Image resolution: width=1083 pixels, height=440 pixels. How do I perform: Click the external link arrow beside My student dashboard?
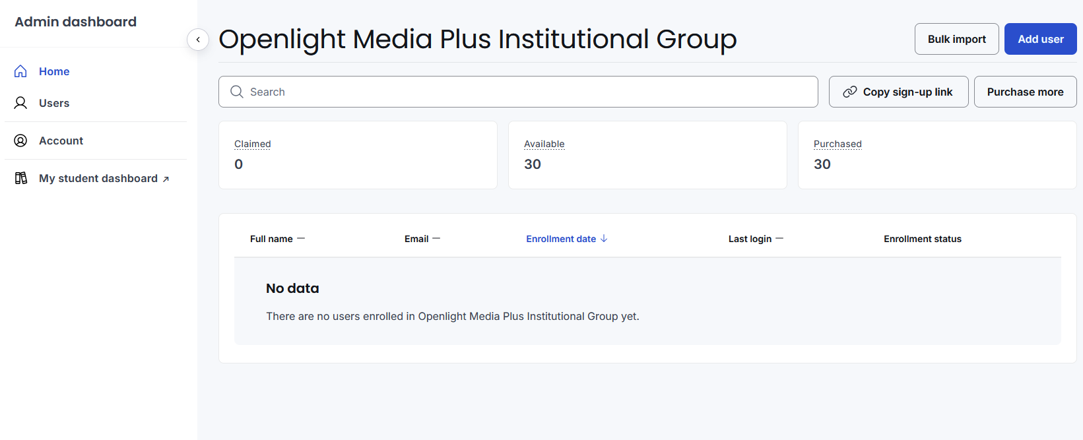(x=166, y=179)
